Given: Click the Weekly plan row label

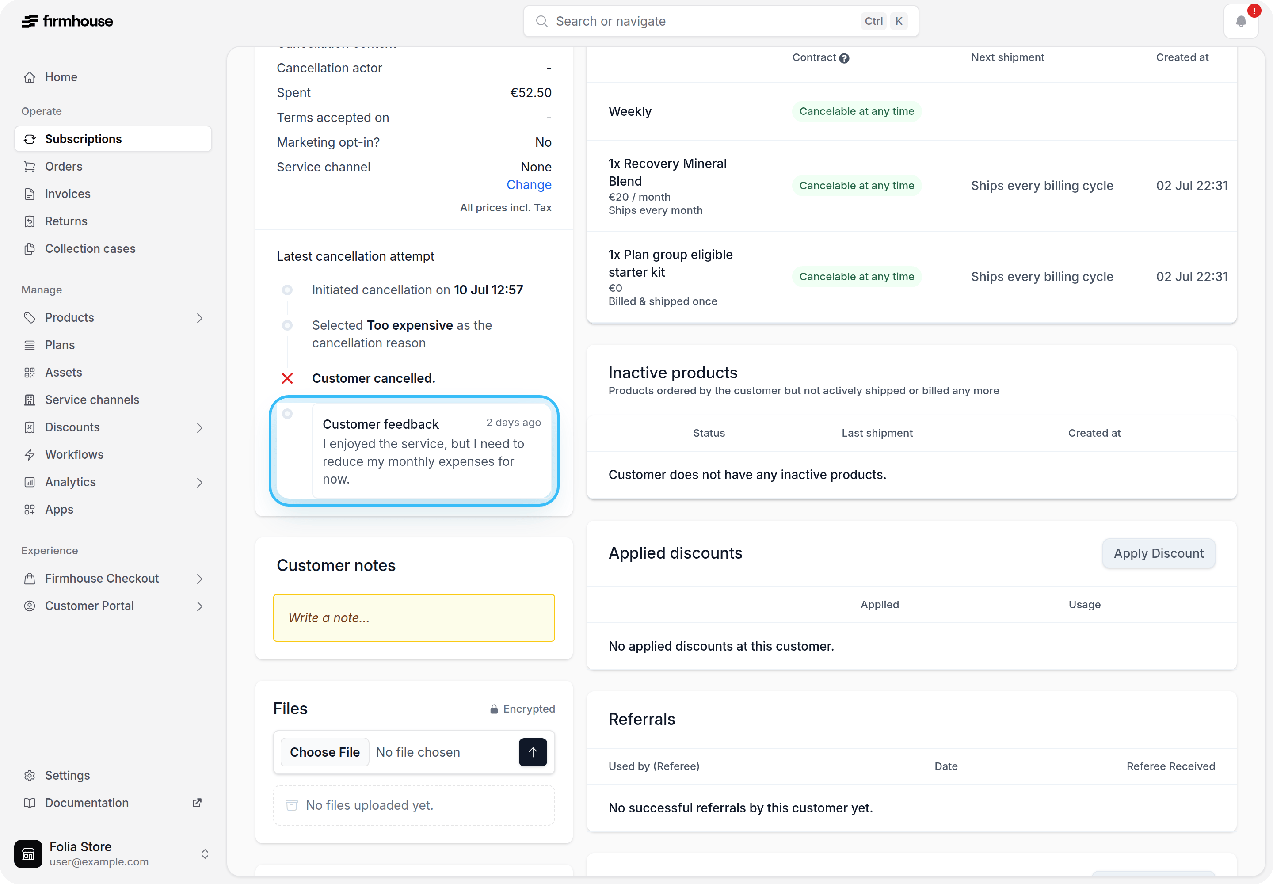Looking at the screenshot, I should point(630,111).
